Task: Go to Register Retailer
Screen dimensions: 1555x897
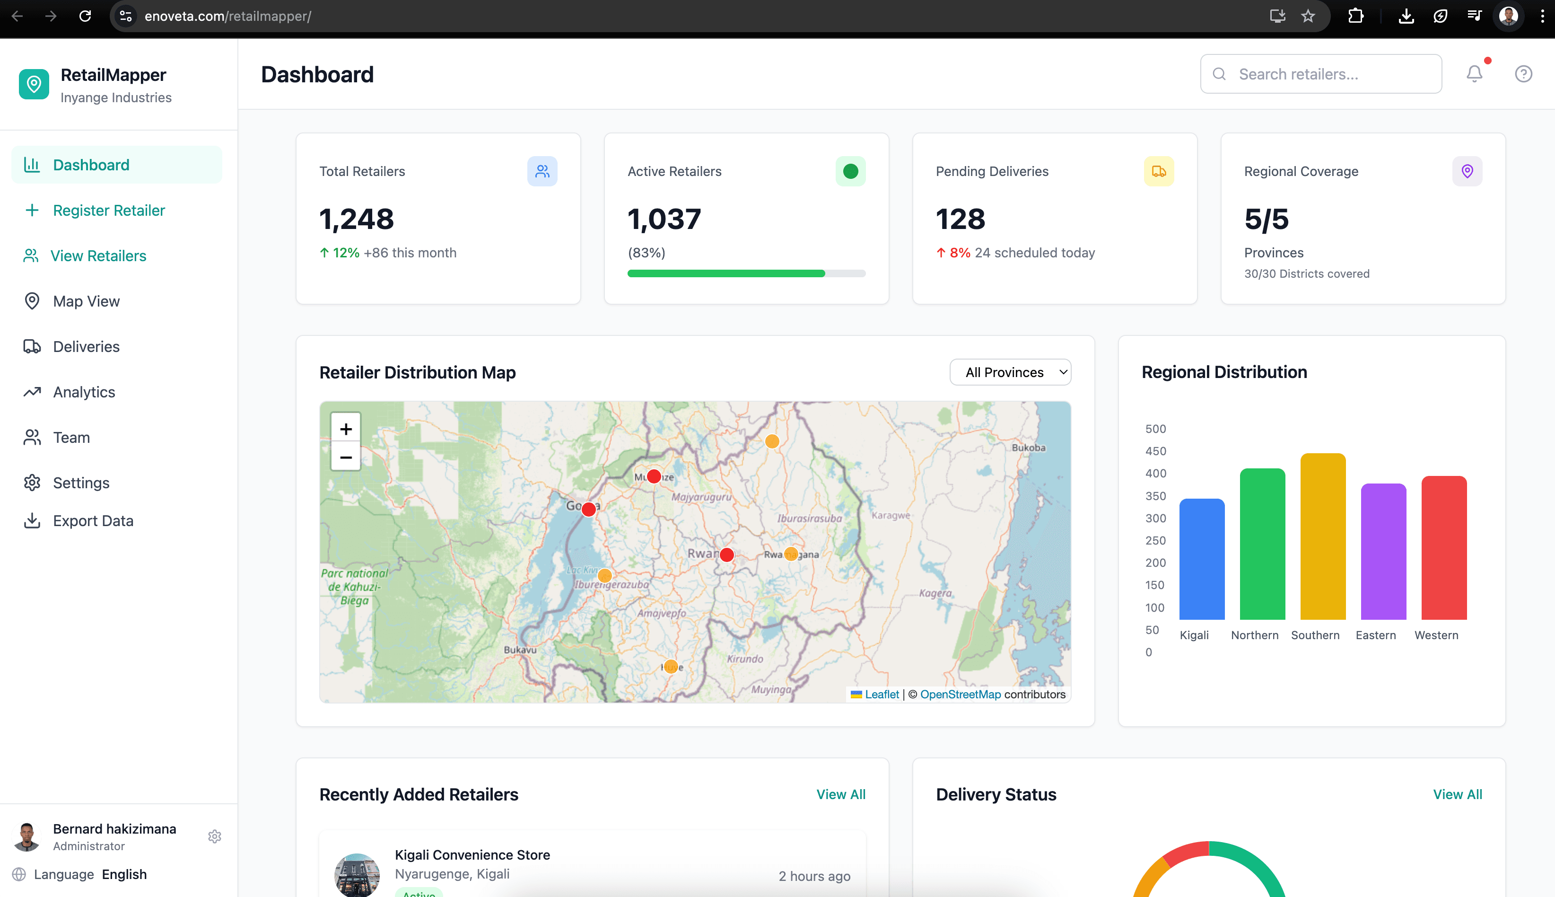Action: pos(117,210)
